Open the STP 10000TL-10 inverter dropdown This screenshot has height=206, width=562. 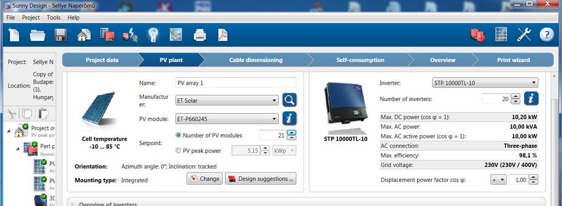click(x=485, y=83)
